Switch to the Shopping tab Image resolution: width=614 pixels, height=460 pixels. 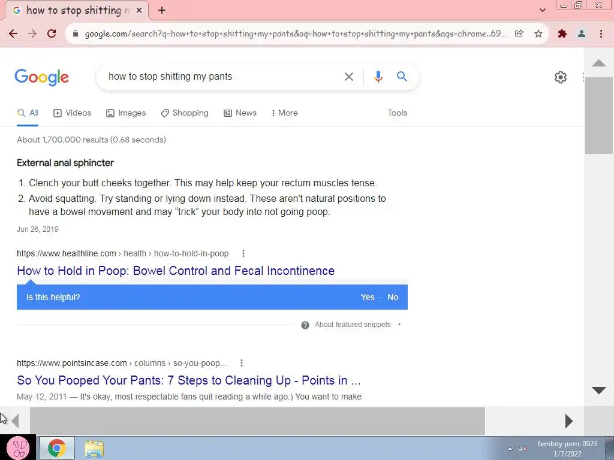click(x=185, y=113)
